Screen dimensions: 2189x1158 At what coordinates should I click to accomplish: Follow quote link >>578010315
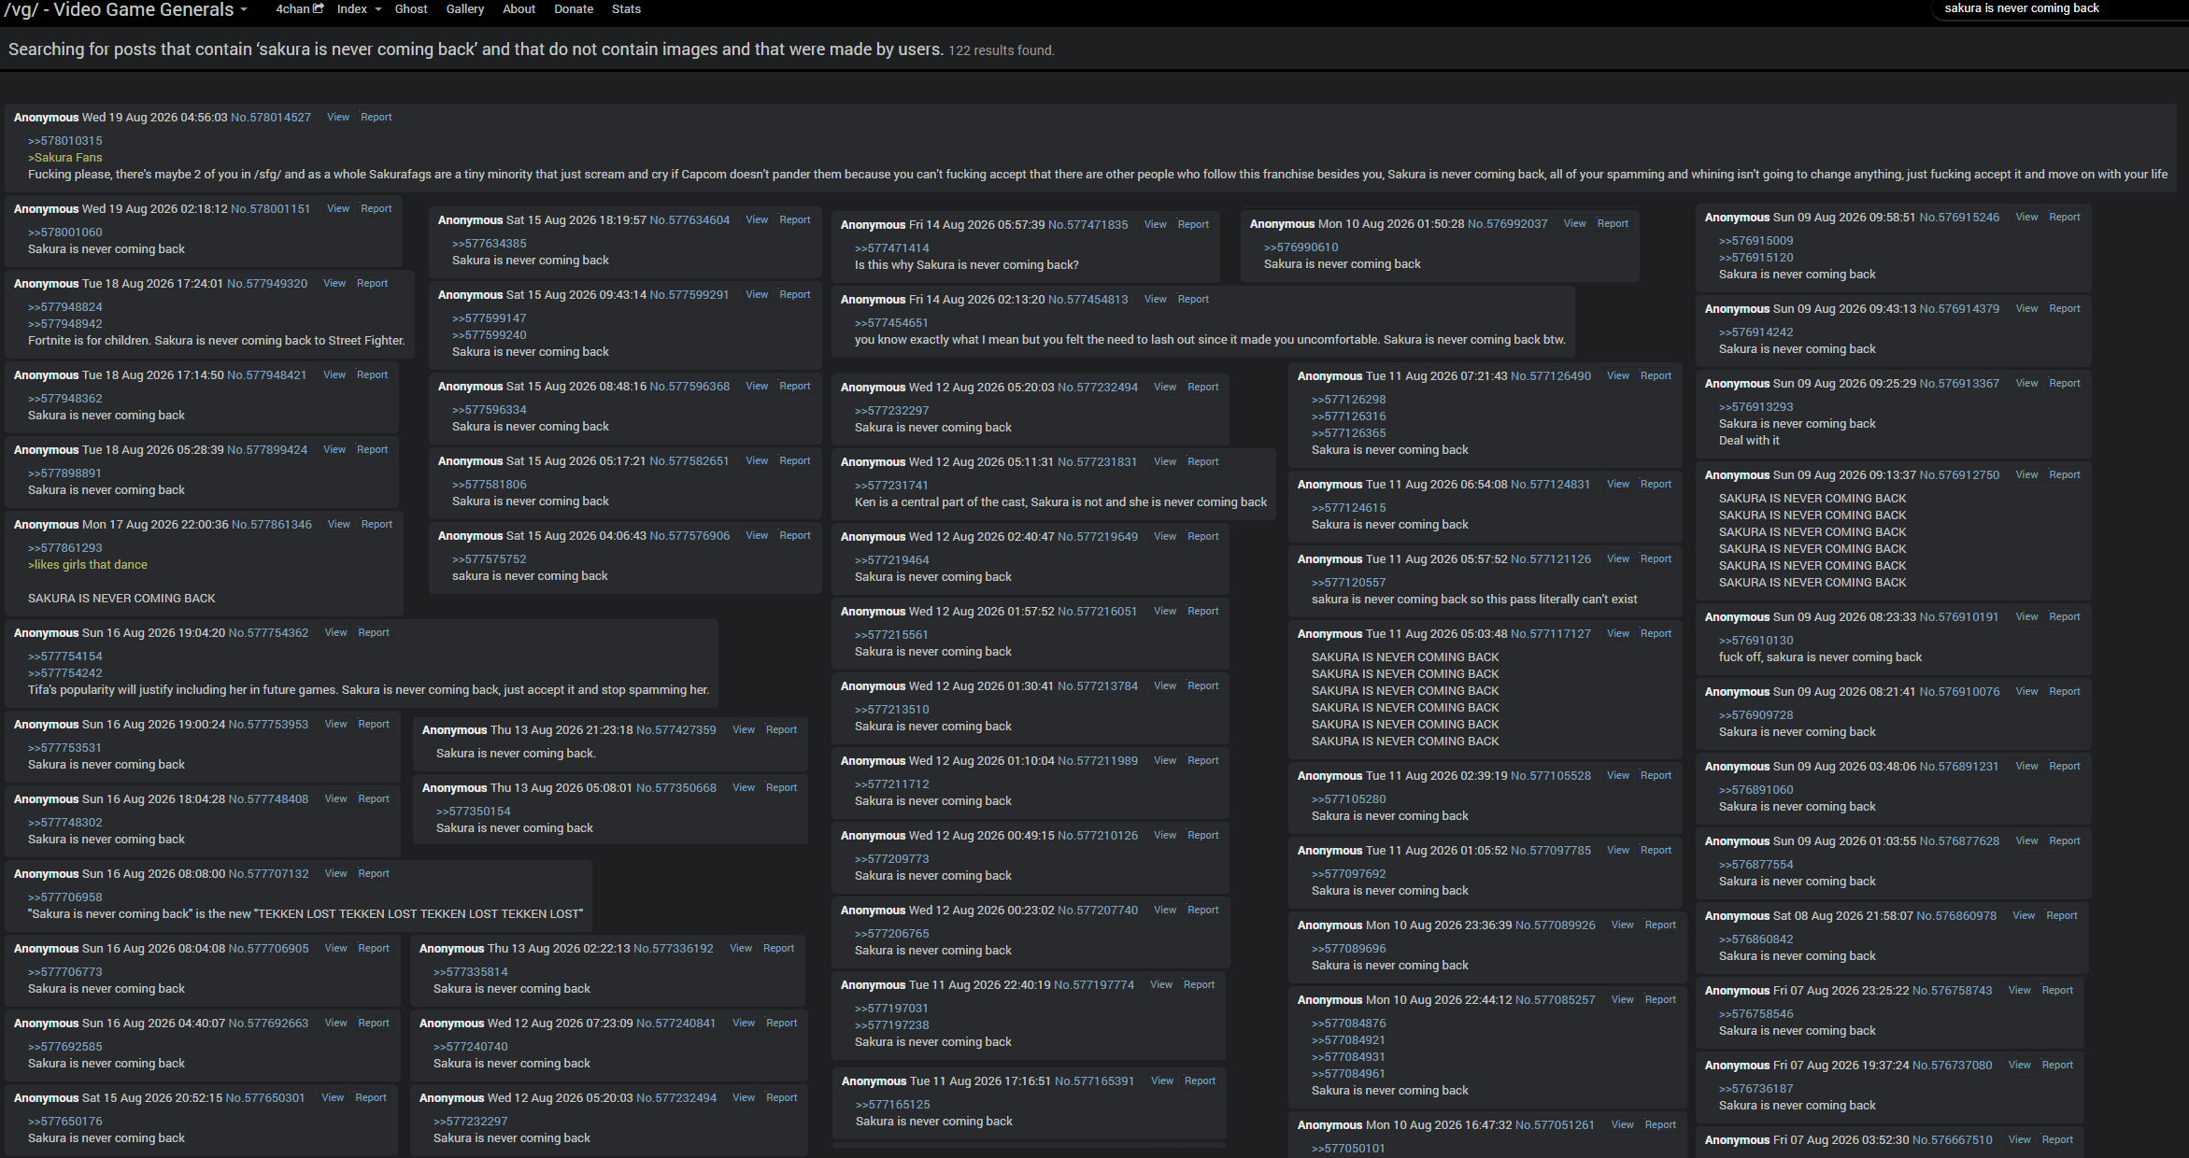point(65,141)
